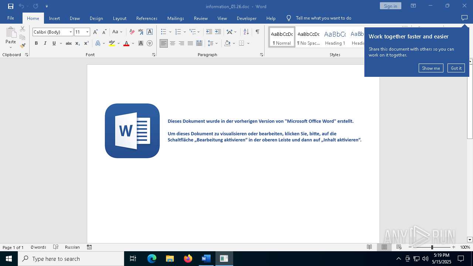Open the Paste dropdown arrow
This screenshot has width=473, height=266.
10,47
